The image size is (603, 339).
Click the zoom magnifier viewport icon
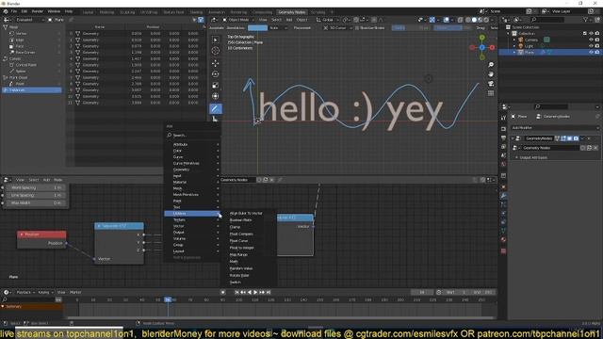pyautogui.click(x=491, y=65)
